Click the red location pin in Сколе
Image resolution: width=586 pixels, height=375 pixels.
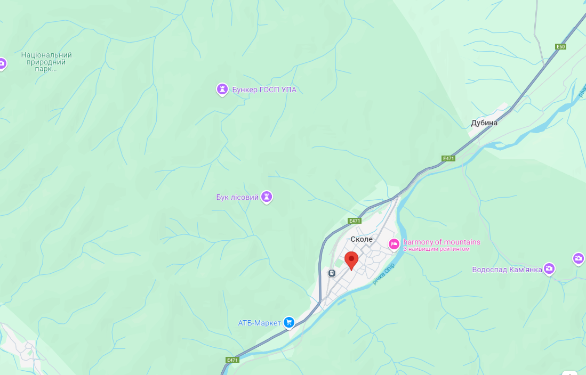tap(351, 260)
